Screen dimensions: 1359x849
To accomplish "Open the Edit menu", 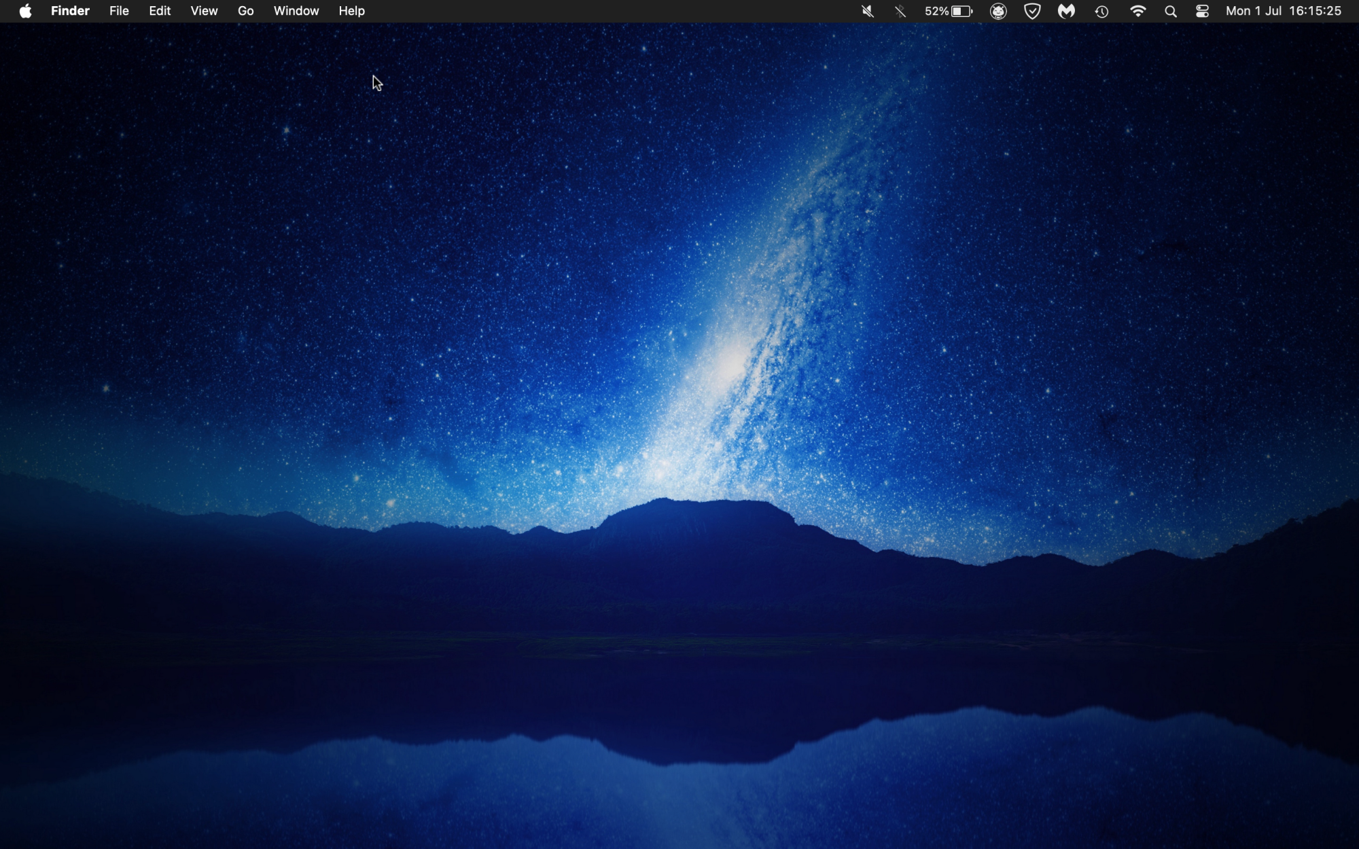I will pos(160,11).
